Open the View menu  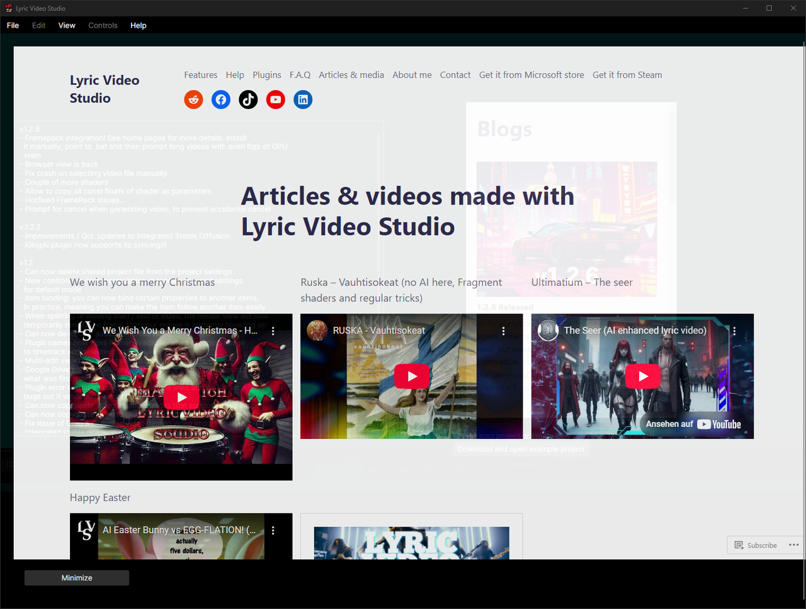tap(67, 26)
